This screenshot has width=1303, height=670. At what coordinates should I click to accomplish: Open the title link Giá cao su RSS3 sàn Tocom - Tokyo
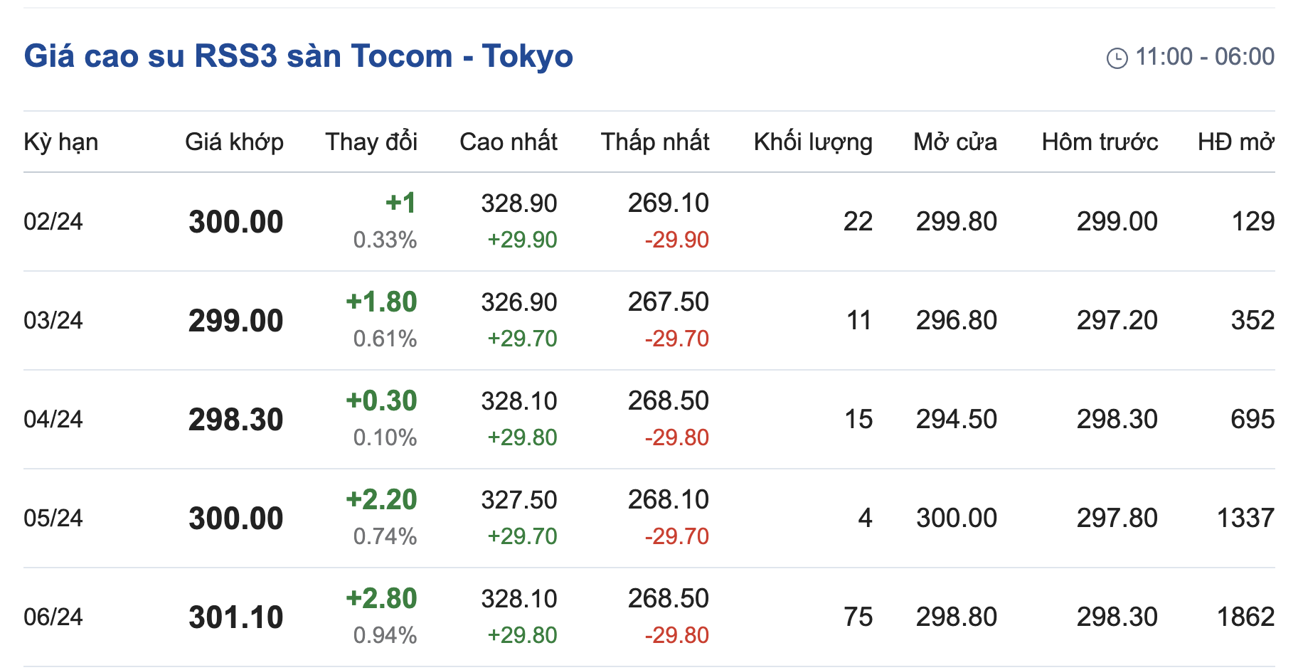298,56
